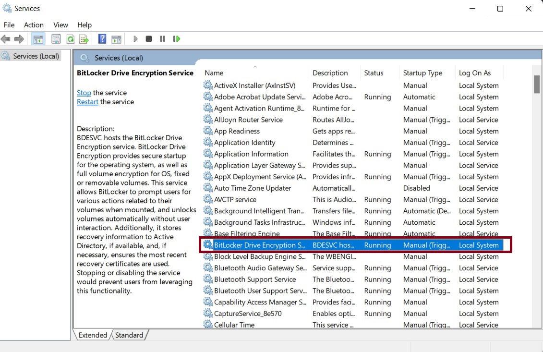The image size is (543, 352).
Task: Click gear icon of Adobe Acrobat Update Service
Action: coord(208,97)
